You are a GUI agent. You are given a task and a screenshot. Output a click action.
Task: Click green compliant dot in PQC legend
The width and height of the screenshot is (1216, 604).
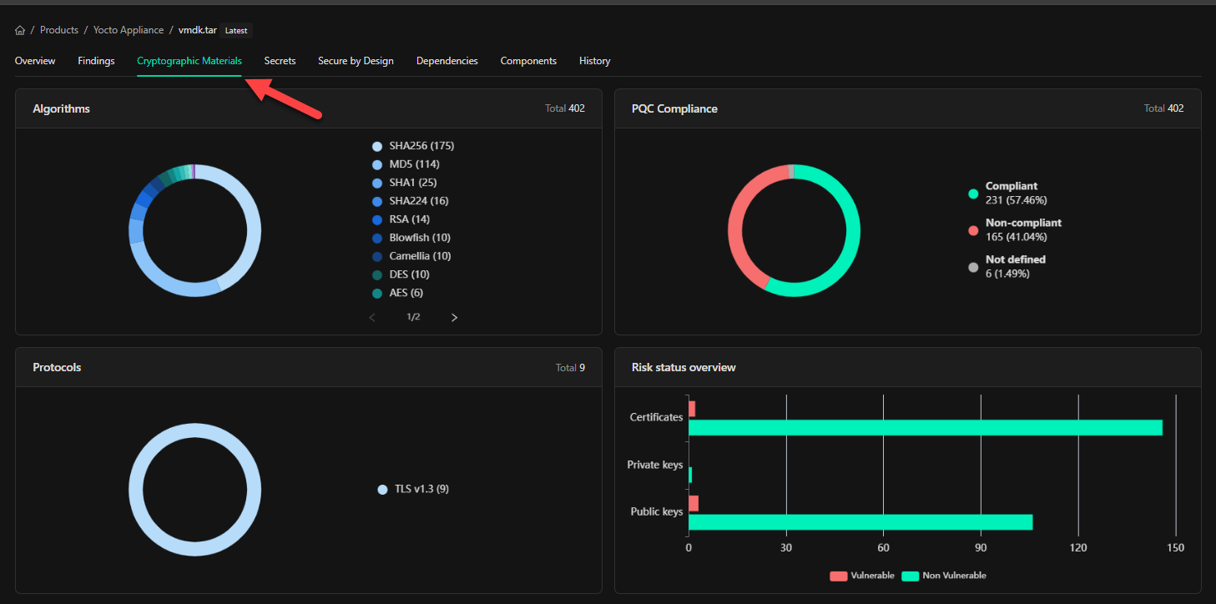click(x=973, y=194)
